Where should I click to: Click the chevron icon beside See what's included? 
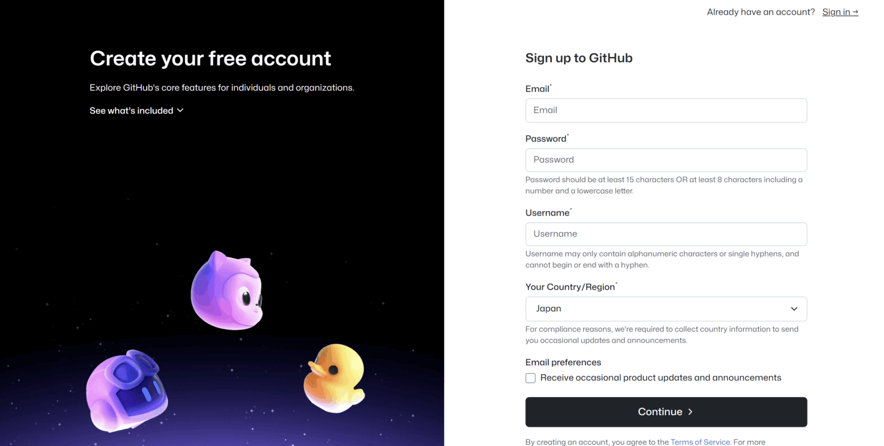(180, 110)
